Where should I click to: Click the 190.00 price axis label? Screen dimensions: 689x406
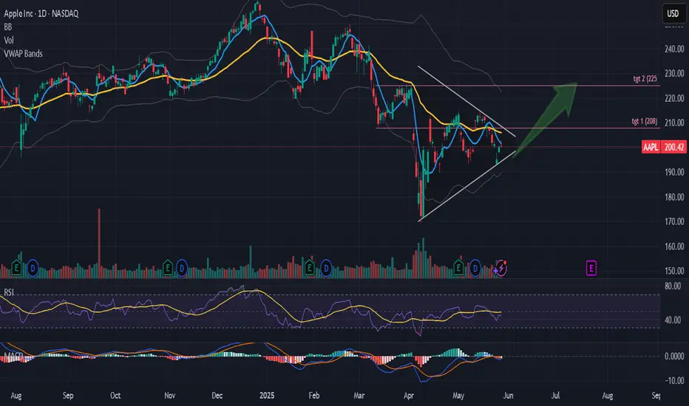pyautogui.click(x=674, y=172)
